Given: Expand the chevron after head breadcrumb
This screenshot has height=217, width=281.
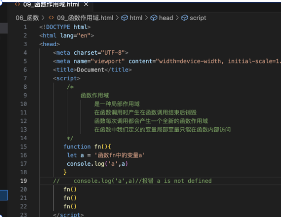Looking at the screenshot, I should pos(177,18).
